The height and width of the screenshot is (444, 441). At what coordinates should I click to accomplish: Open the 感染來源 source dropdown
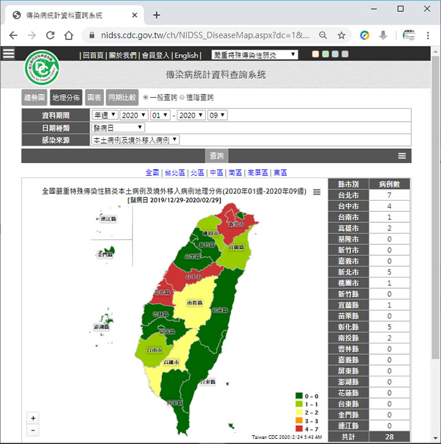click(135, 140)
